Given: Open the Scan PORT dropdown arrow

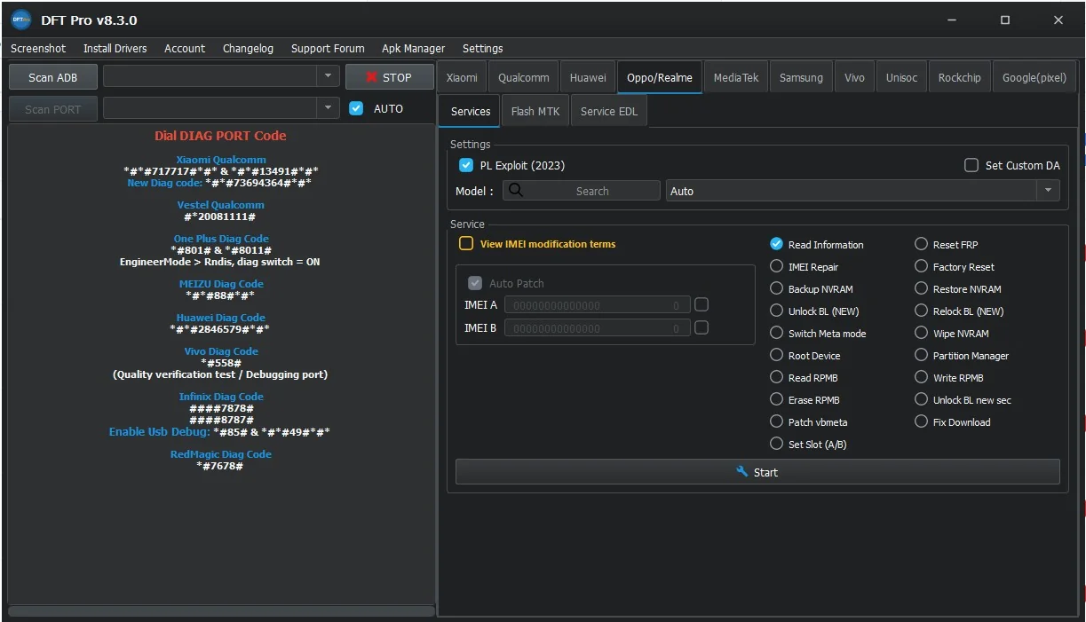Looking at the screenshot, I should (328, 108).
